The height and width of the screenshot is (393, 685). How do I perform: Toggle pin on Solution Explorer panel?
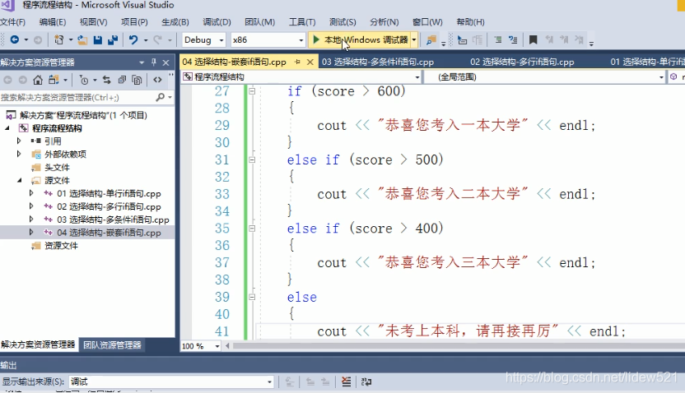(153, 62)
